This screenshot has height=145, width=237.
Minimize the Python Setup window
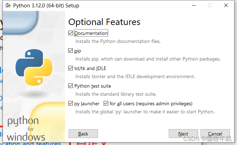tap(194, 5)
